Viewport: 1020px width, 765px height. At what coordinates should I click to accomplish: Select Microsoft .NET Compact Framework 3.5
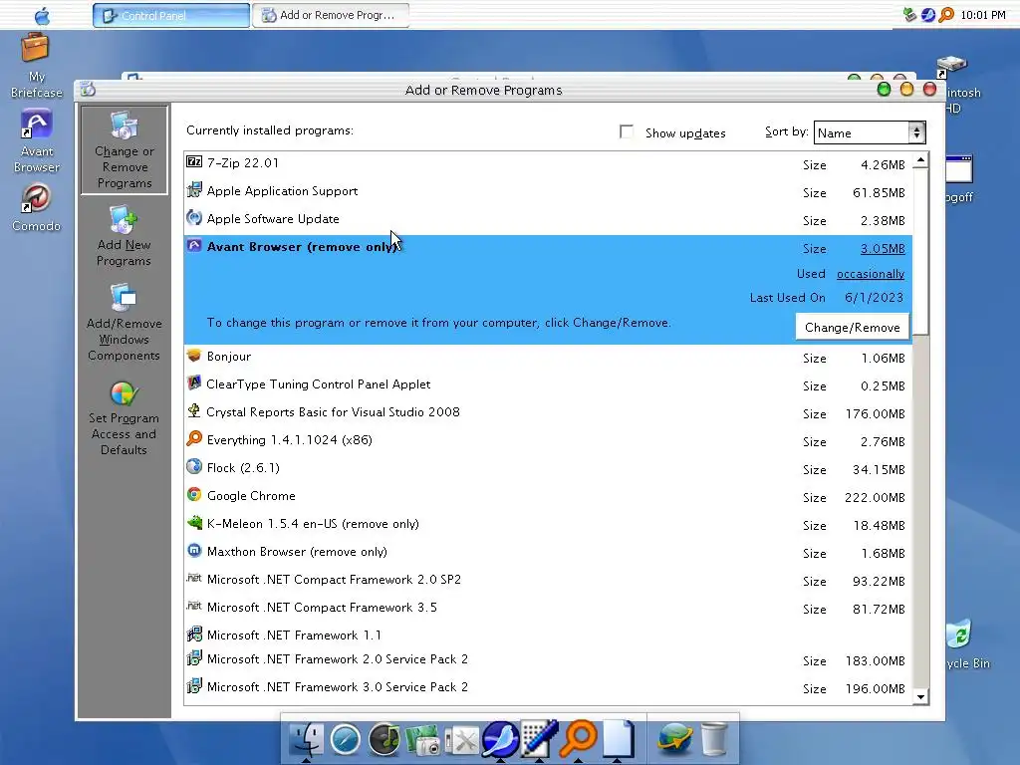[548, 609]
